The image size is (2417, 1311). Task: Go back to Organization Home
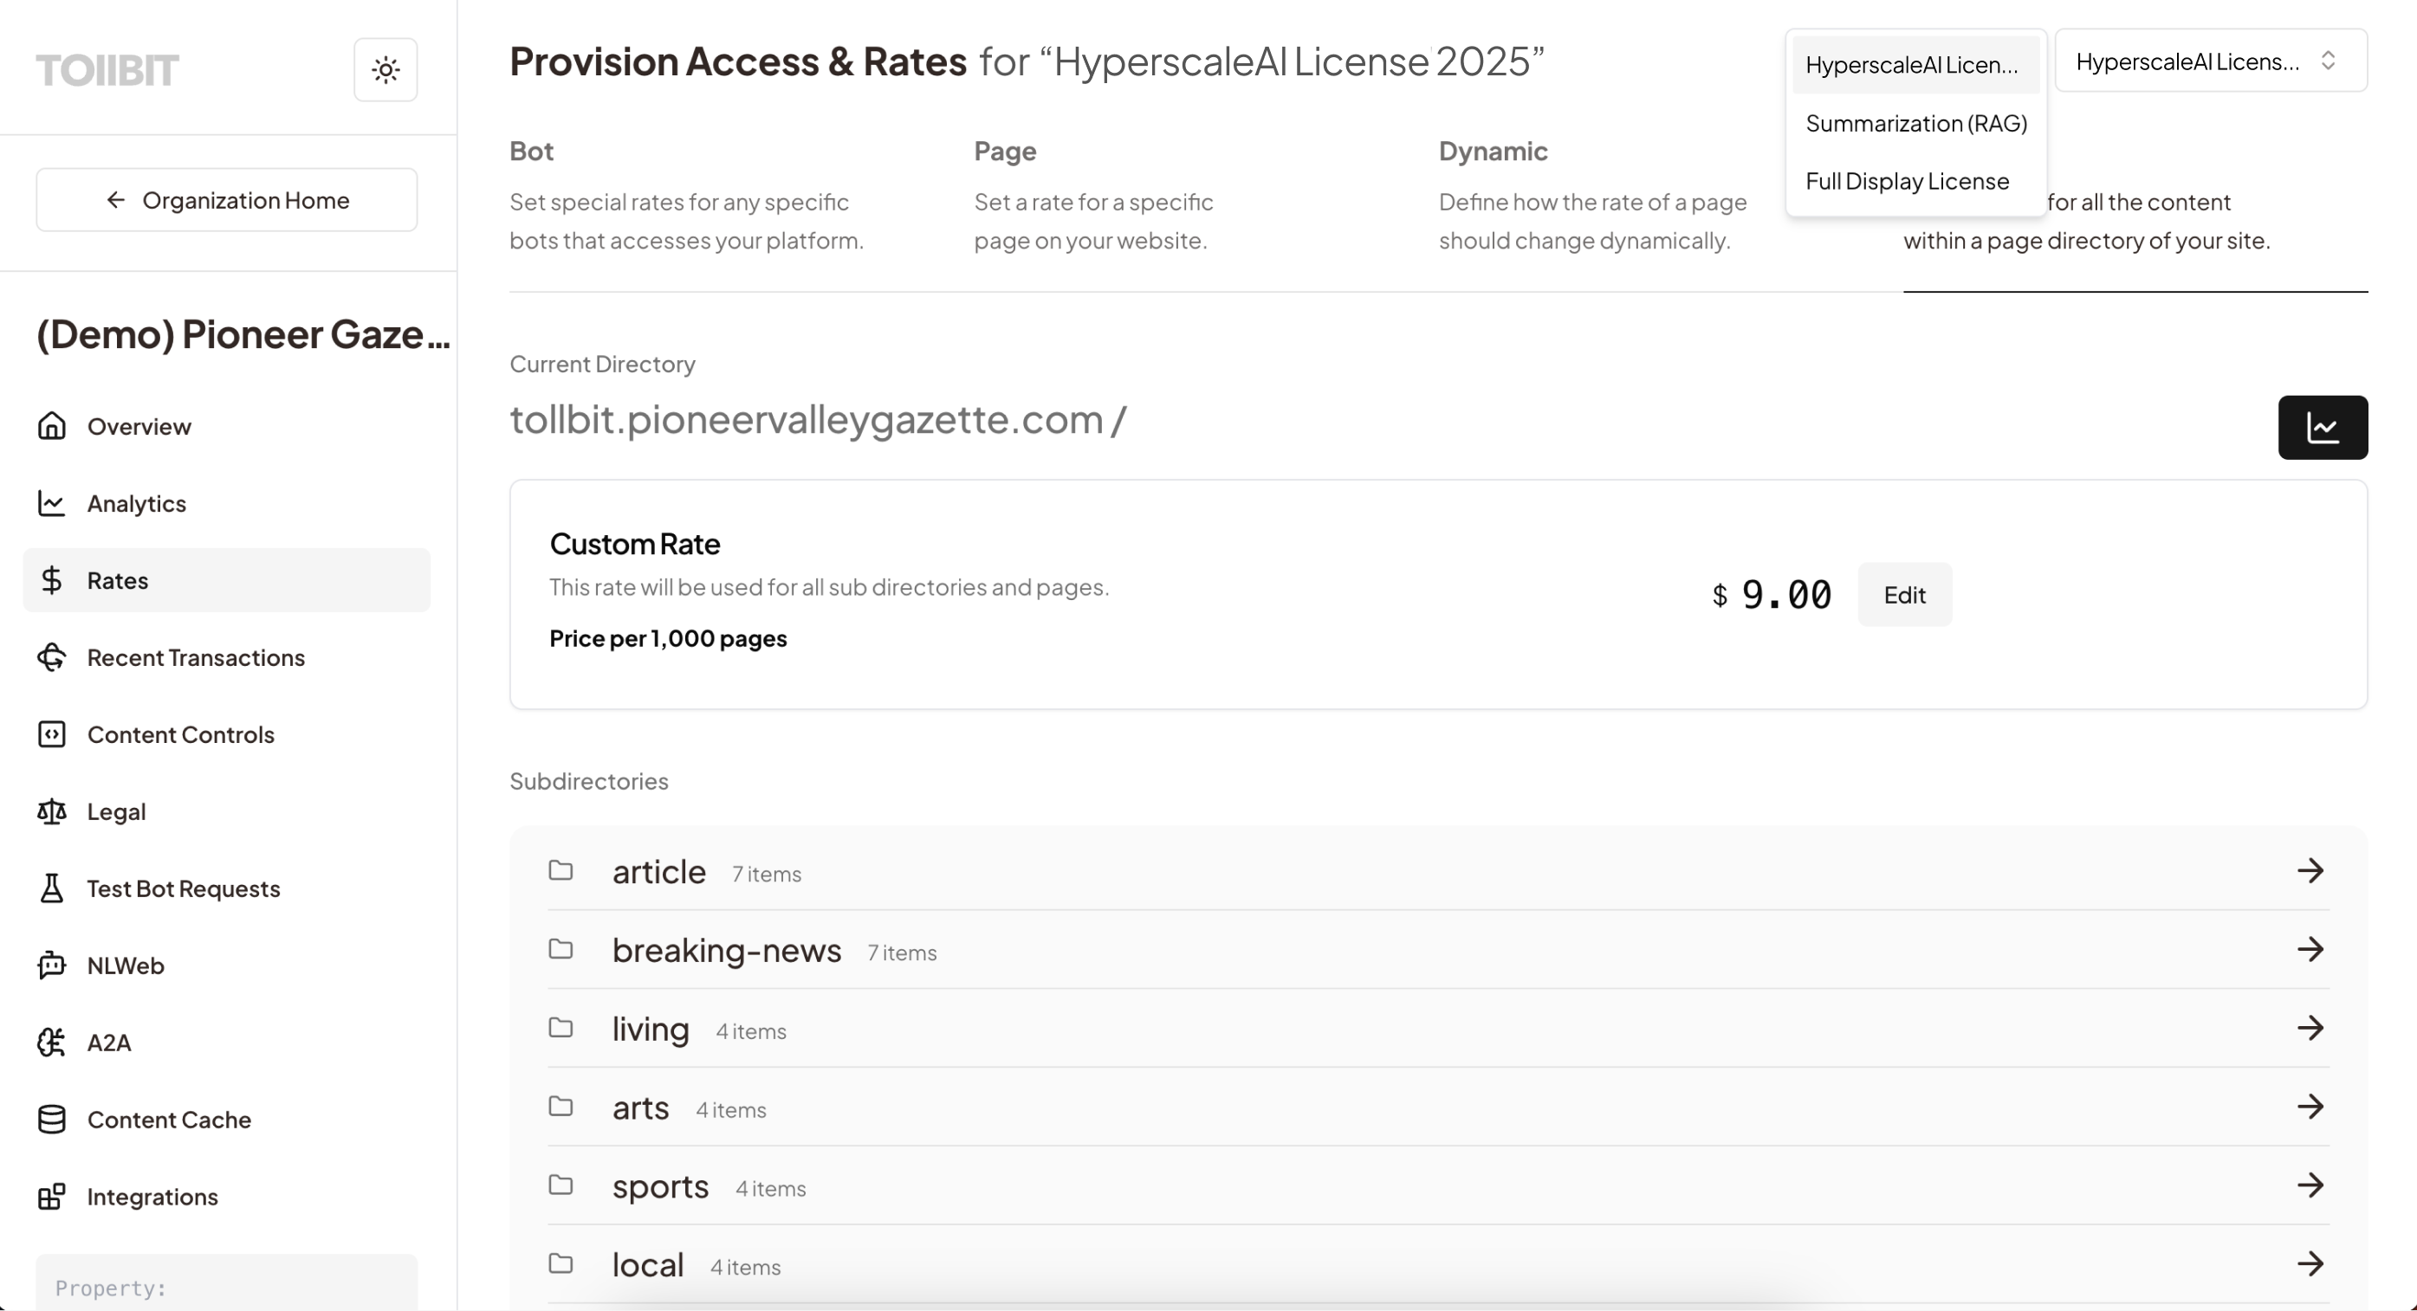[x=226, y=200]
